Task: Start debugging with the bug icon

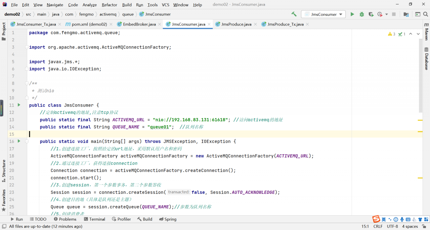Action: [x=361, y=14]
